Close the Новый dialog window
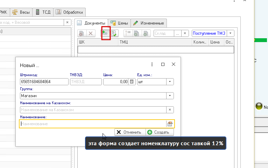 tap(174, 64)
